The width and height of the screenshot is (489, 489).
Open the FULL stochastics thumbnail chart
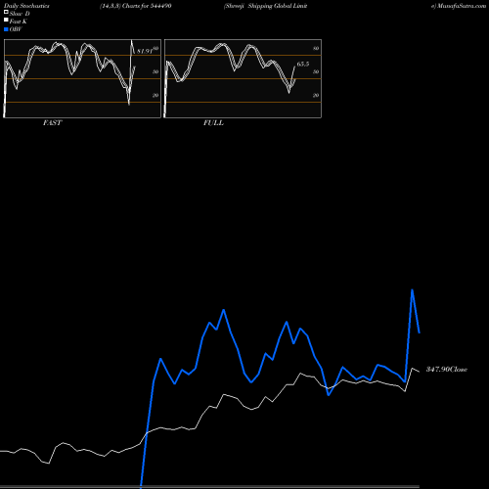pyautogui.click(x=243, y=78)
